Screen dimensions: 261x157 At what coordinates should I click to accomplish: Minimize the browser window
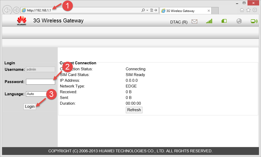[237, 3]
